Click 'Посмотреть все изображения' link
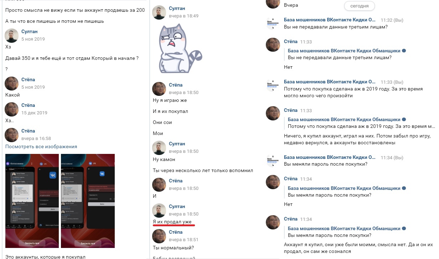This screenshot has height=259, width=439. [x=41, y=146]
